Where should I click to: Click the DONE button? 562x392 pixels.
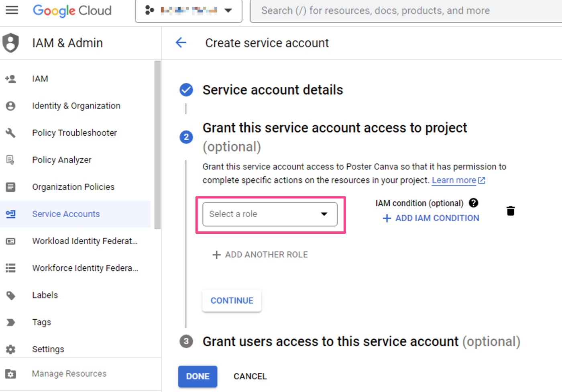point(197,376)
